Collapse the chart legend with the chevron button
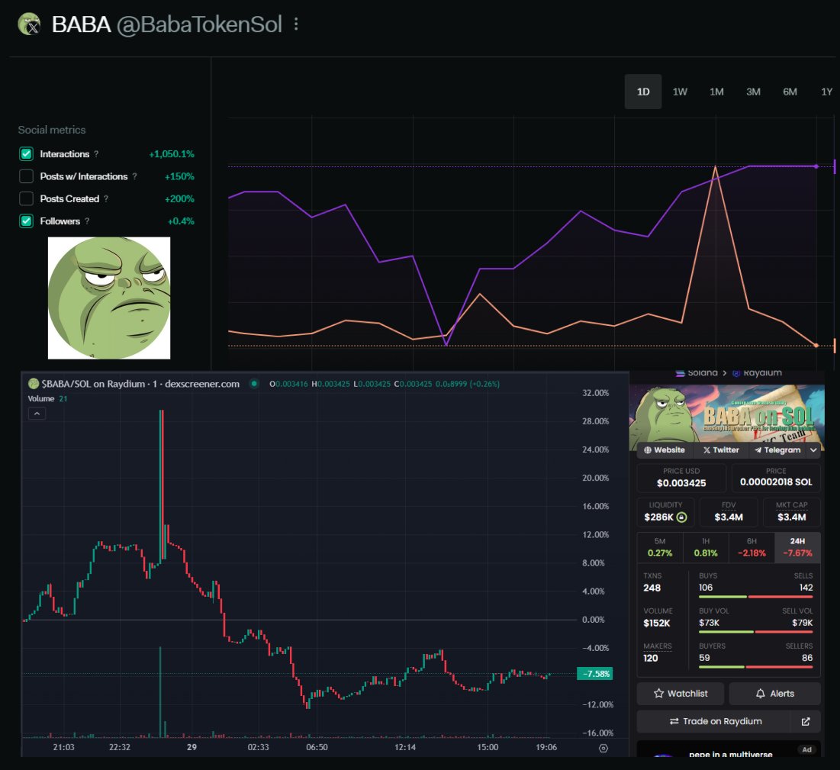Image resolution: width=840 pixels, height=770 pixels. (x=37, y=414)
